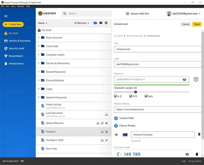The height and width of the screenshot is (165, 204).
Task: Expand the Cloud Apps folder
Action: coord(38,46)
